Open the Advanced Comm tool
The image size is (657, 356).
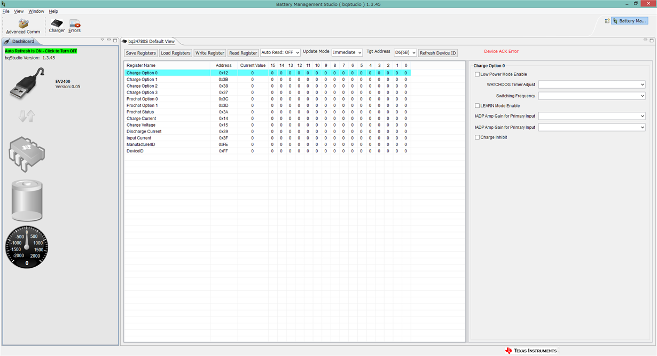23,26
